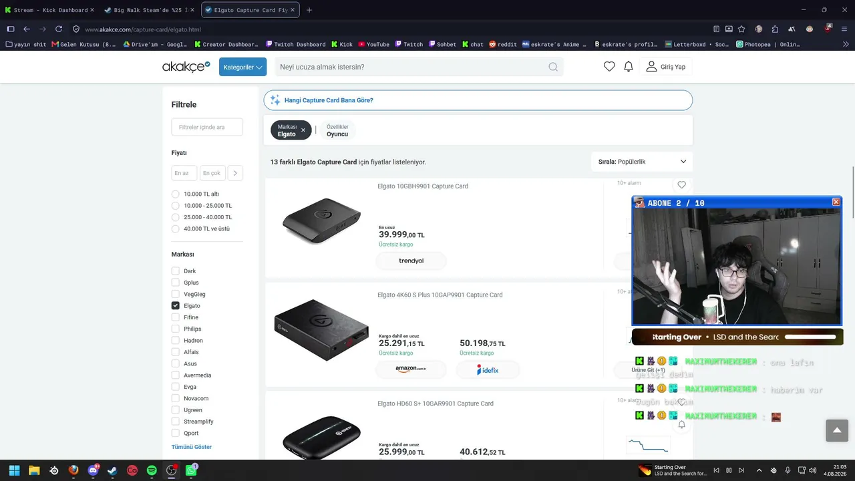Open the Letterboxd bookmark

coord(697,44)
